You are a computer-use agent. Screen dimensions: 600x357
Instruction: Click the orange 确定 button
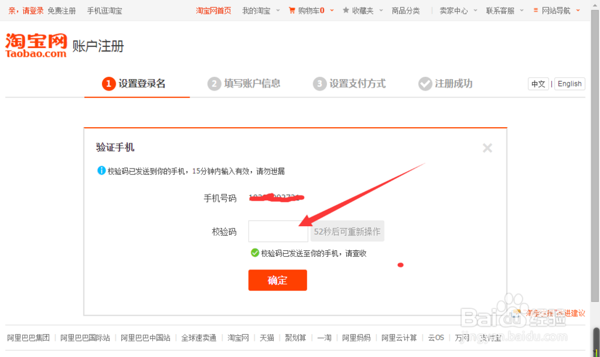[x=277, y=280]
